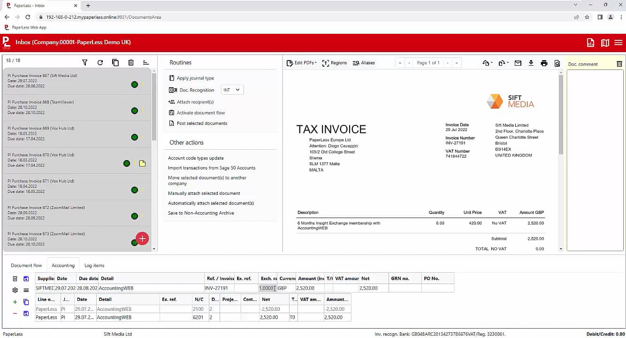Open the rotate left dropdown

click(x=488, y=63)
